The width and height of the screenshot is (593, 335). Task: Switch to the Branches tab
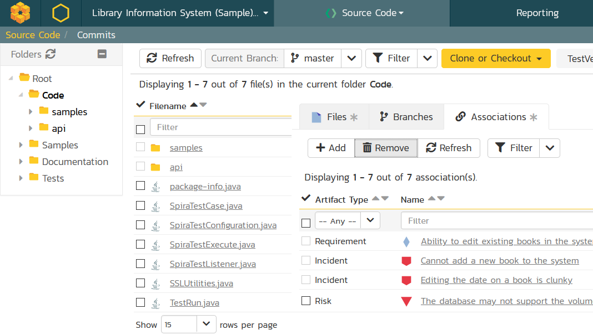point(406,117)
